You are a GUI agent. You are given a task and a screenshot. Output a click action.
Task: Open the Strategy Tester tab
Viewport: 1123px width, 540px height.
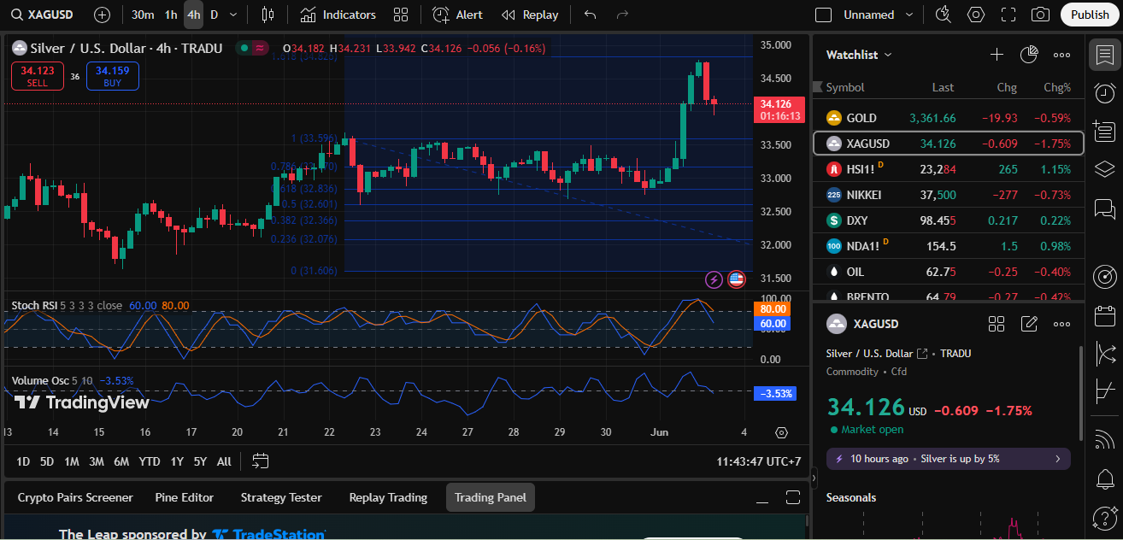281,497
